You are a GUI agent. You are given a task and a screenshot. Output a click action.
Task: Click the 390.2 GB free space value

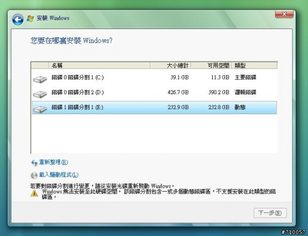click(x=219, y=92)
